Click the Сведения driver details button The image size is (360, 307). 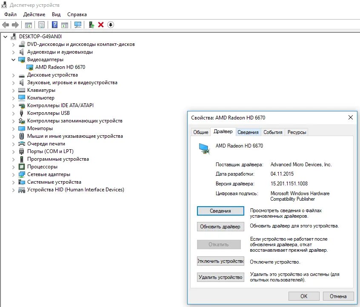pos(220,211)
